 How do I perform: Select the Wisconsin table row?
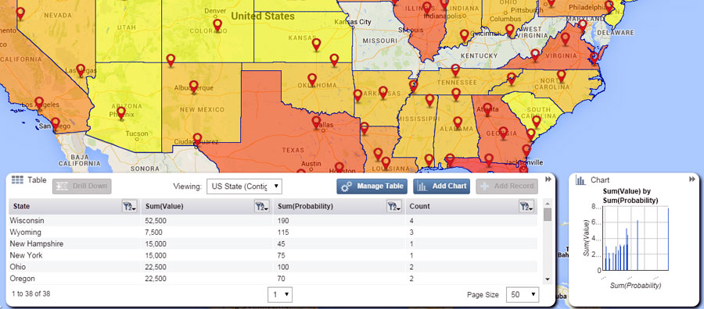pos(273,221)
